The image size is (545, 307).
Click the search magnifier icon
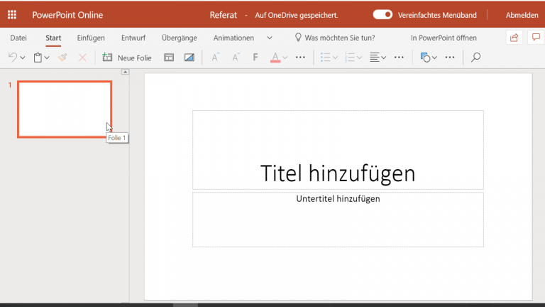click(476, 58)
